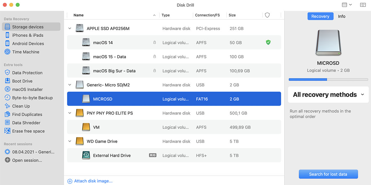The height and width of the screenshot is (185, 371).
Task: Sort by Type column header
Action: tap(166, 15)
